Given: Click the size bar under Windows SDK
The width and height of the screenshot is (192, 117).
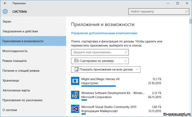Looking at the screenshot, I should (84, 100).
